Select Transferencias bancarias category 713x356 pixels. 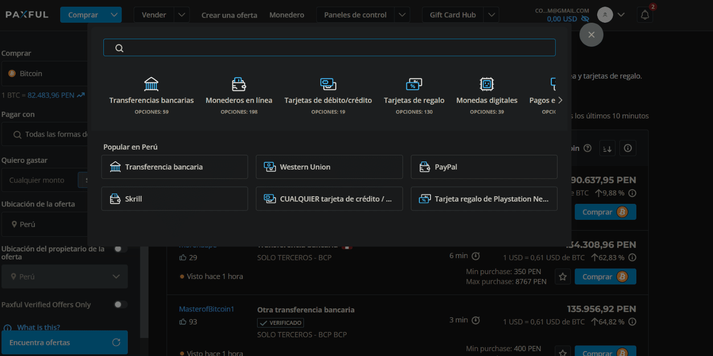(152, 96)
